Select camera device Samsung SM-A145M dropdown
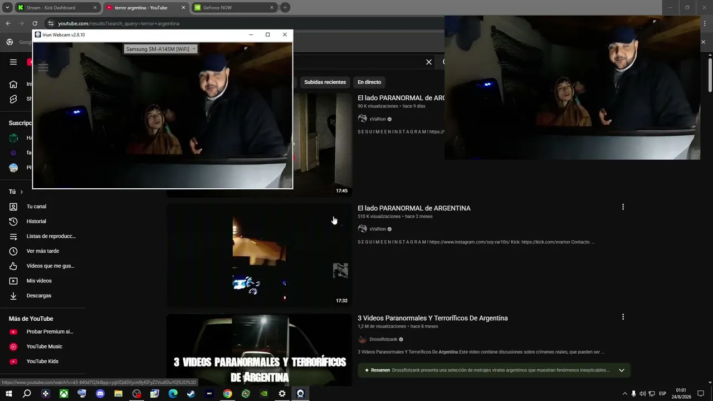This screenshot has width=713, height=401. (161, 49)
